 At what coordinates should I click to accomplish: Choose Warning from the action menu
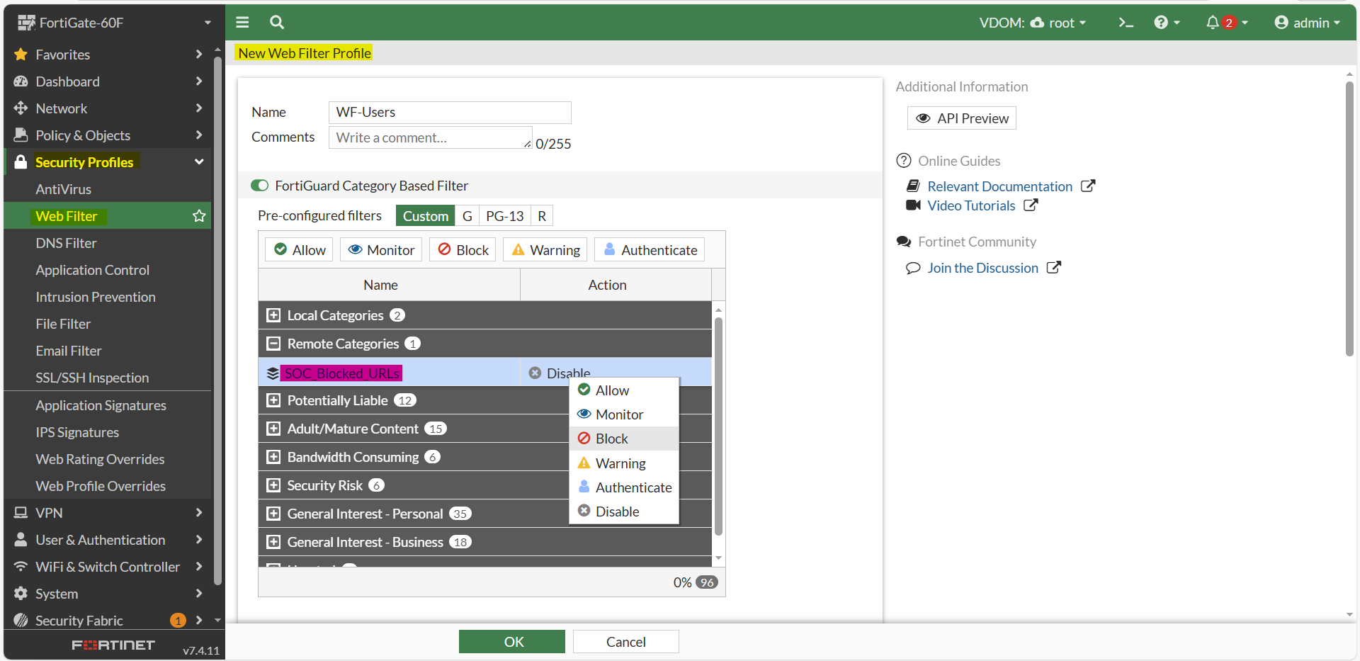click(624, 463)
